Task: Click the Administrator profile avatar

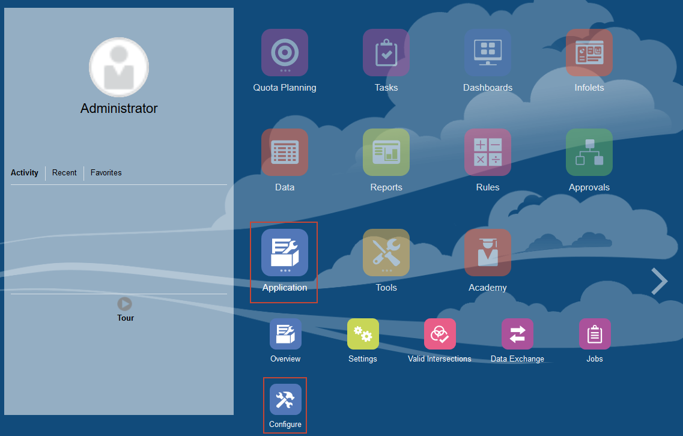Action: [119, 67]
